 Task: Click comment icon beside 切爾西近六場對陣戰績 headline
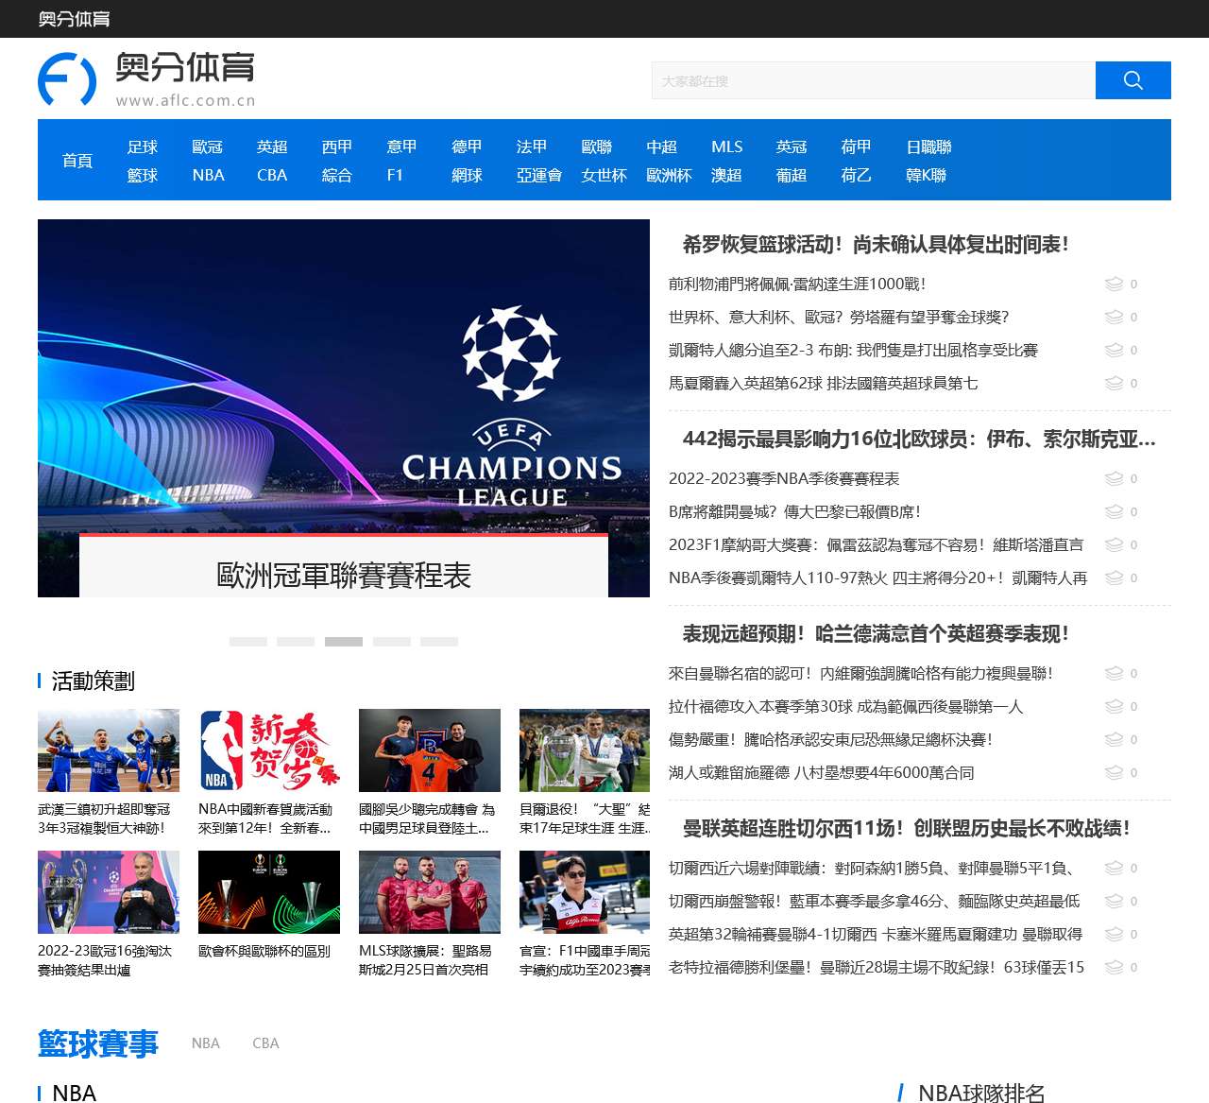coord(1114,868)
